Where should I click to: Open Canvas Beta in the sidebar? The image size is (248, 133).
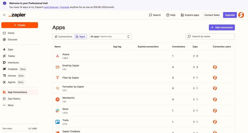[x=20, y=76]
